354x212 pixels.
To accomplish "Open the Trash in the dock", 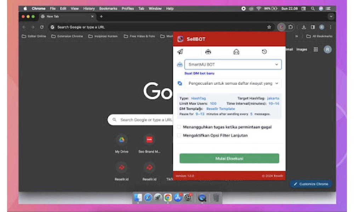I will (x=216, y=198).
